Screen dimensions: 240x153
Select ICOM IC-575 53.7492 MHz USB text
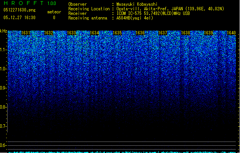click(x=153, y=13)
